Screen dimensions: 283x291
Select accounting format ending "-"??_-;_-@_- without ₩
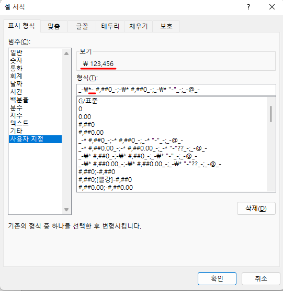pyautogui.click(x=172, y=148)
